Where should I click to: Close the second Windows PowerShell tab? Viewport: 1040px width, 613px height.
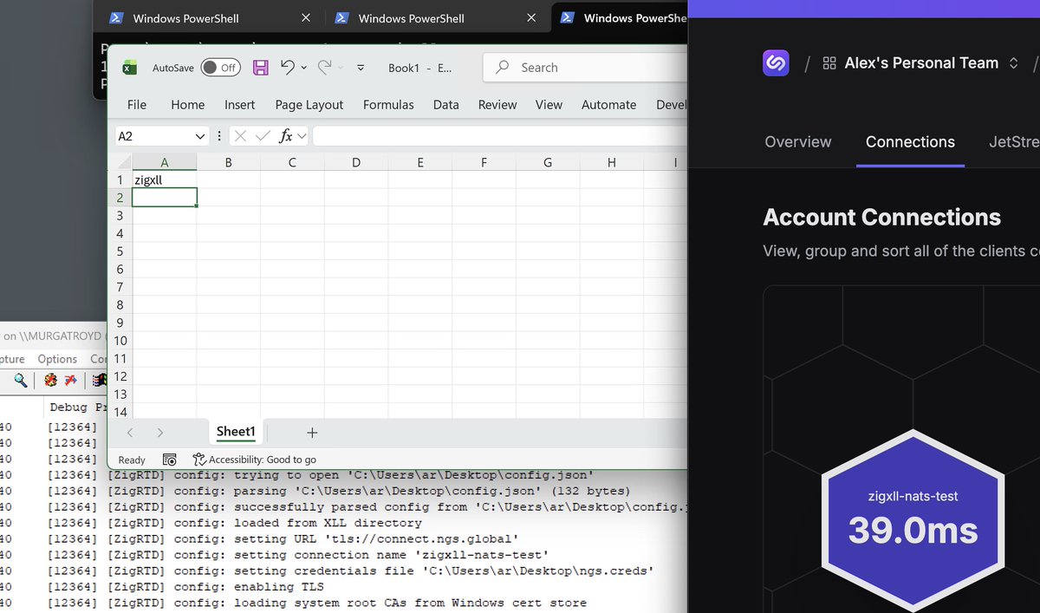click(530, 17)
